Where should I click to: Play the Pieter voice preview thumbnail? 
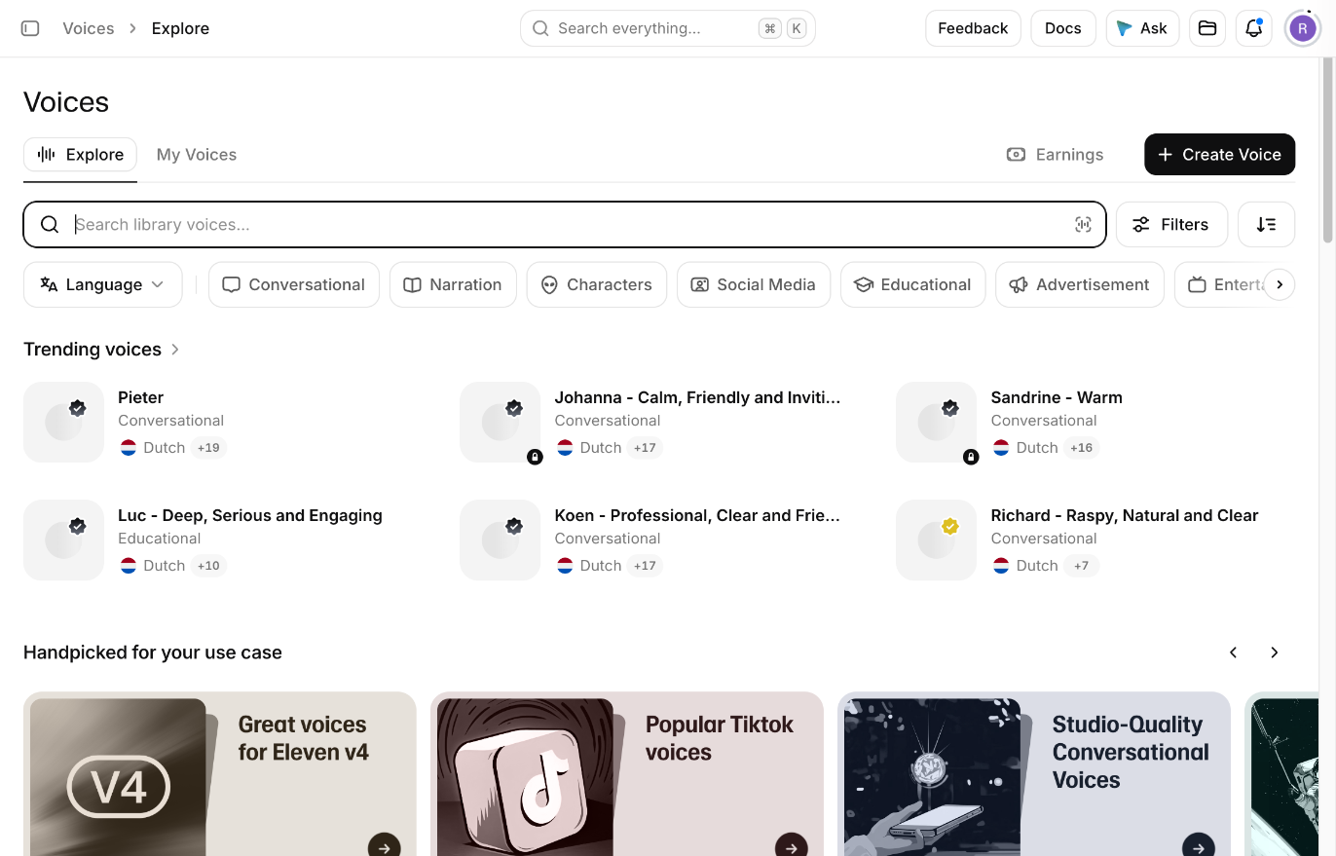point(63,422)
